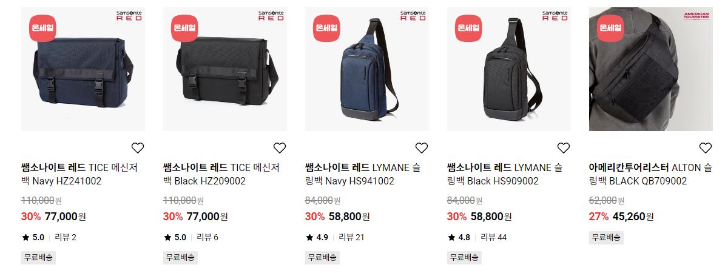725x273 pixels.
Task: Click the 온세일 badge on black LYMANE sling
Action: [468, 29]
